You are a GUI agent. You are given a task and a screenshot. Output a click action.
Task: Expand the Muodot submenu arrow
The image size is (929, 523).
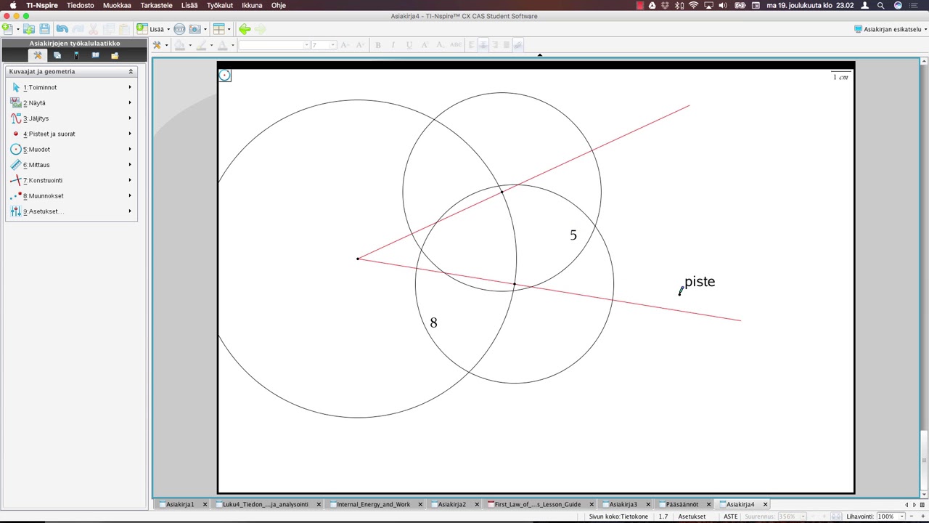pos(130,149)
